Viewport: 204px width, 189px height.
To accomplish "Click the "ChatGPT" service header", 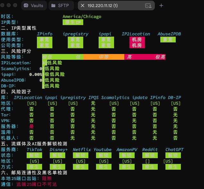I will 174,149.
